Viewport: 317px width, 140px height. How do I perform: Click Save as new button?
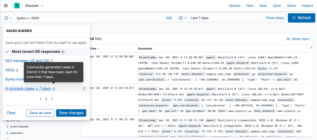coord(40,113)
